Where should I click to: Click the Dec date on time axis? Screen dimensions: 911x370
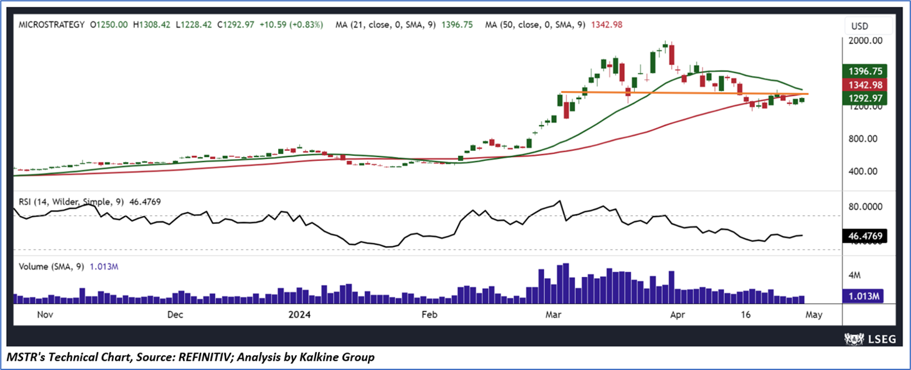175,315
